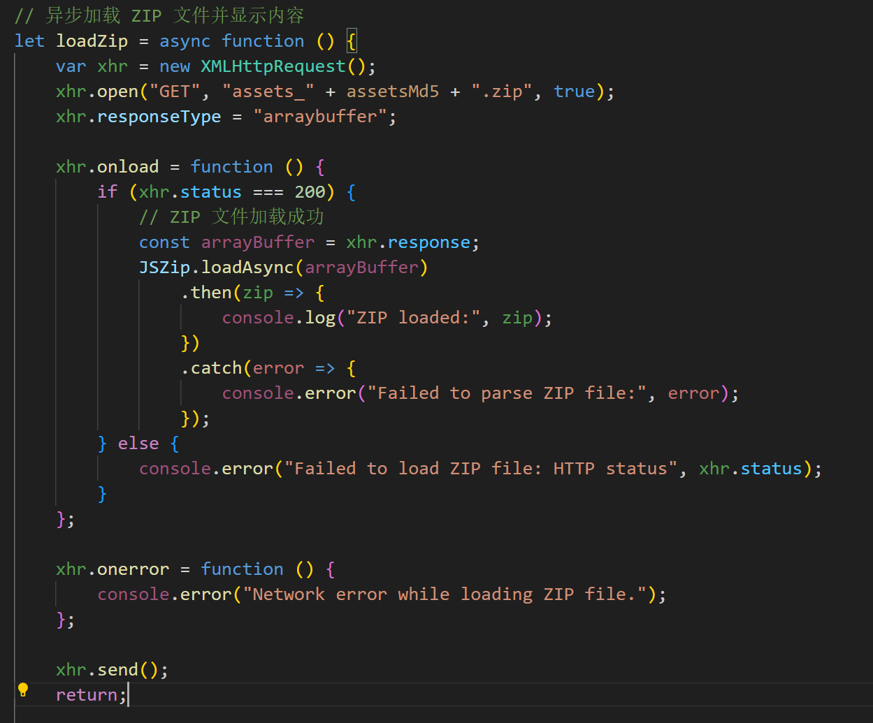Click the 'loadAsync' method call
The height and width of the screenshot is (723, 873).
247,268
